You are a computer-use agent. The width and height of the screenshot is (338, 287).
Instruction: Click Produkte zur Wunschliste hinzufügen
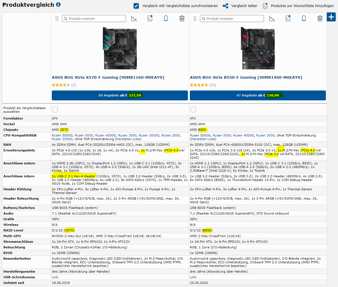pos(302,6)
